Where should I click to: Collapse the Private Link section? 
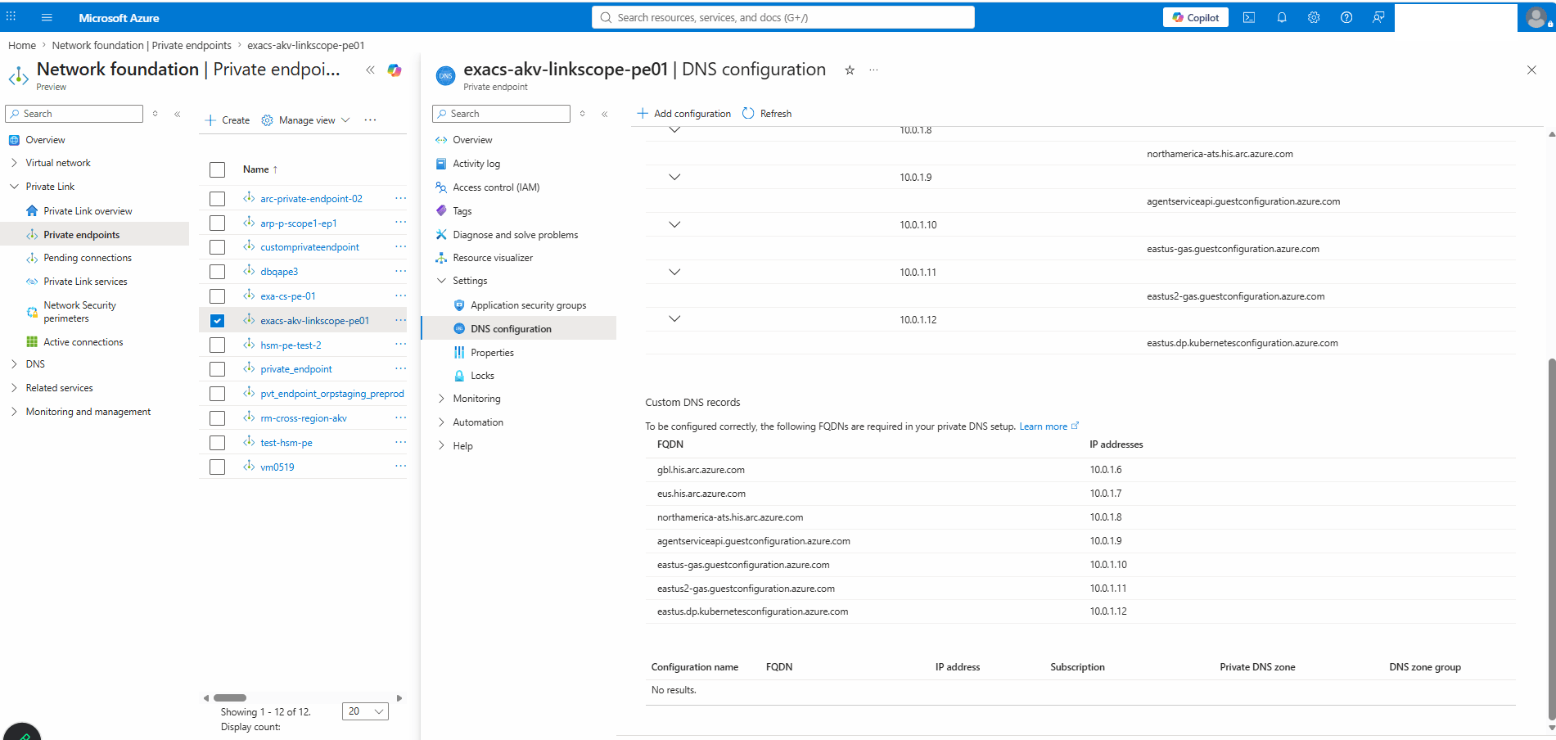coord(14,187)
